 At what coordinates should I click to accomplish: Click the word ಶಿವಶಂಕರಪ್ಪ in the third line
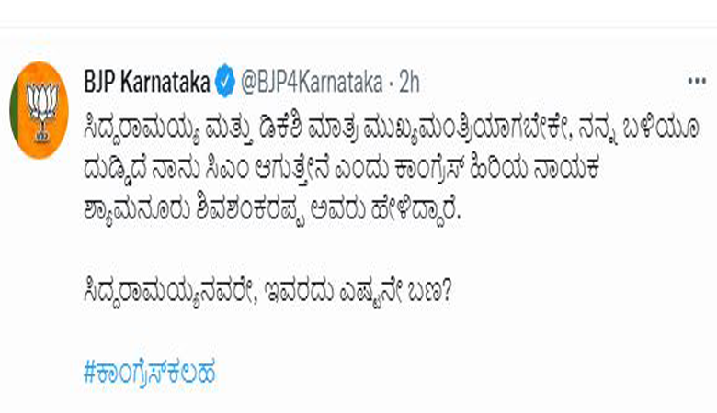tap(250, 211)
